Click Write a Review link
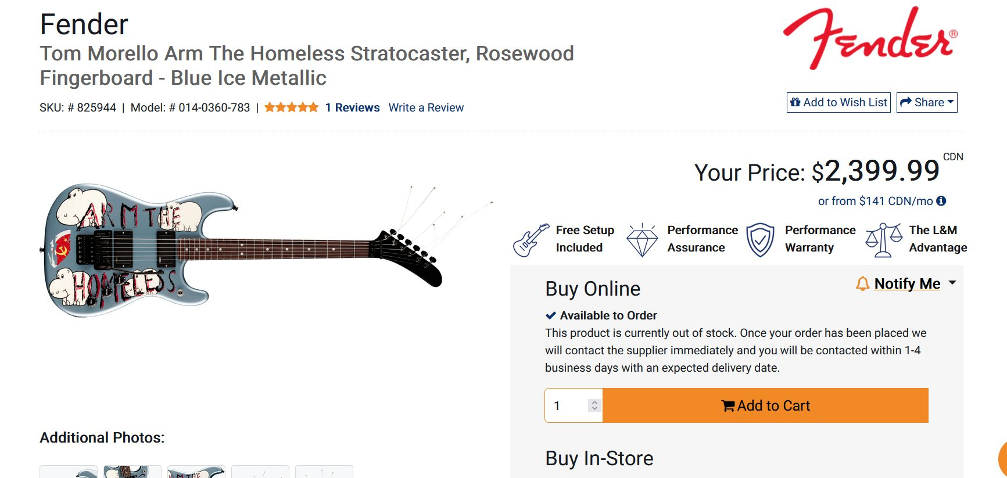 tap(426, 107)
